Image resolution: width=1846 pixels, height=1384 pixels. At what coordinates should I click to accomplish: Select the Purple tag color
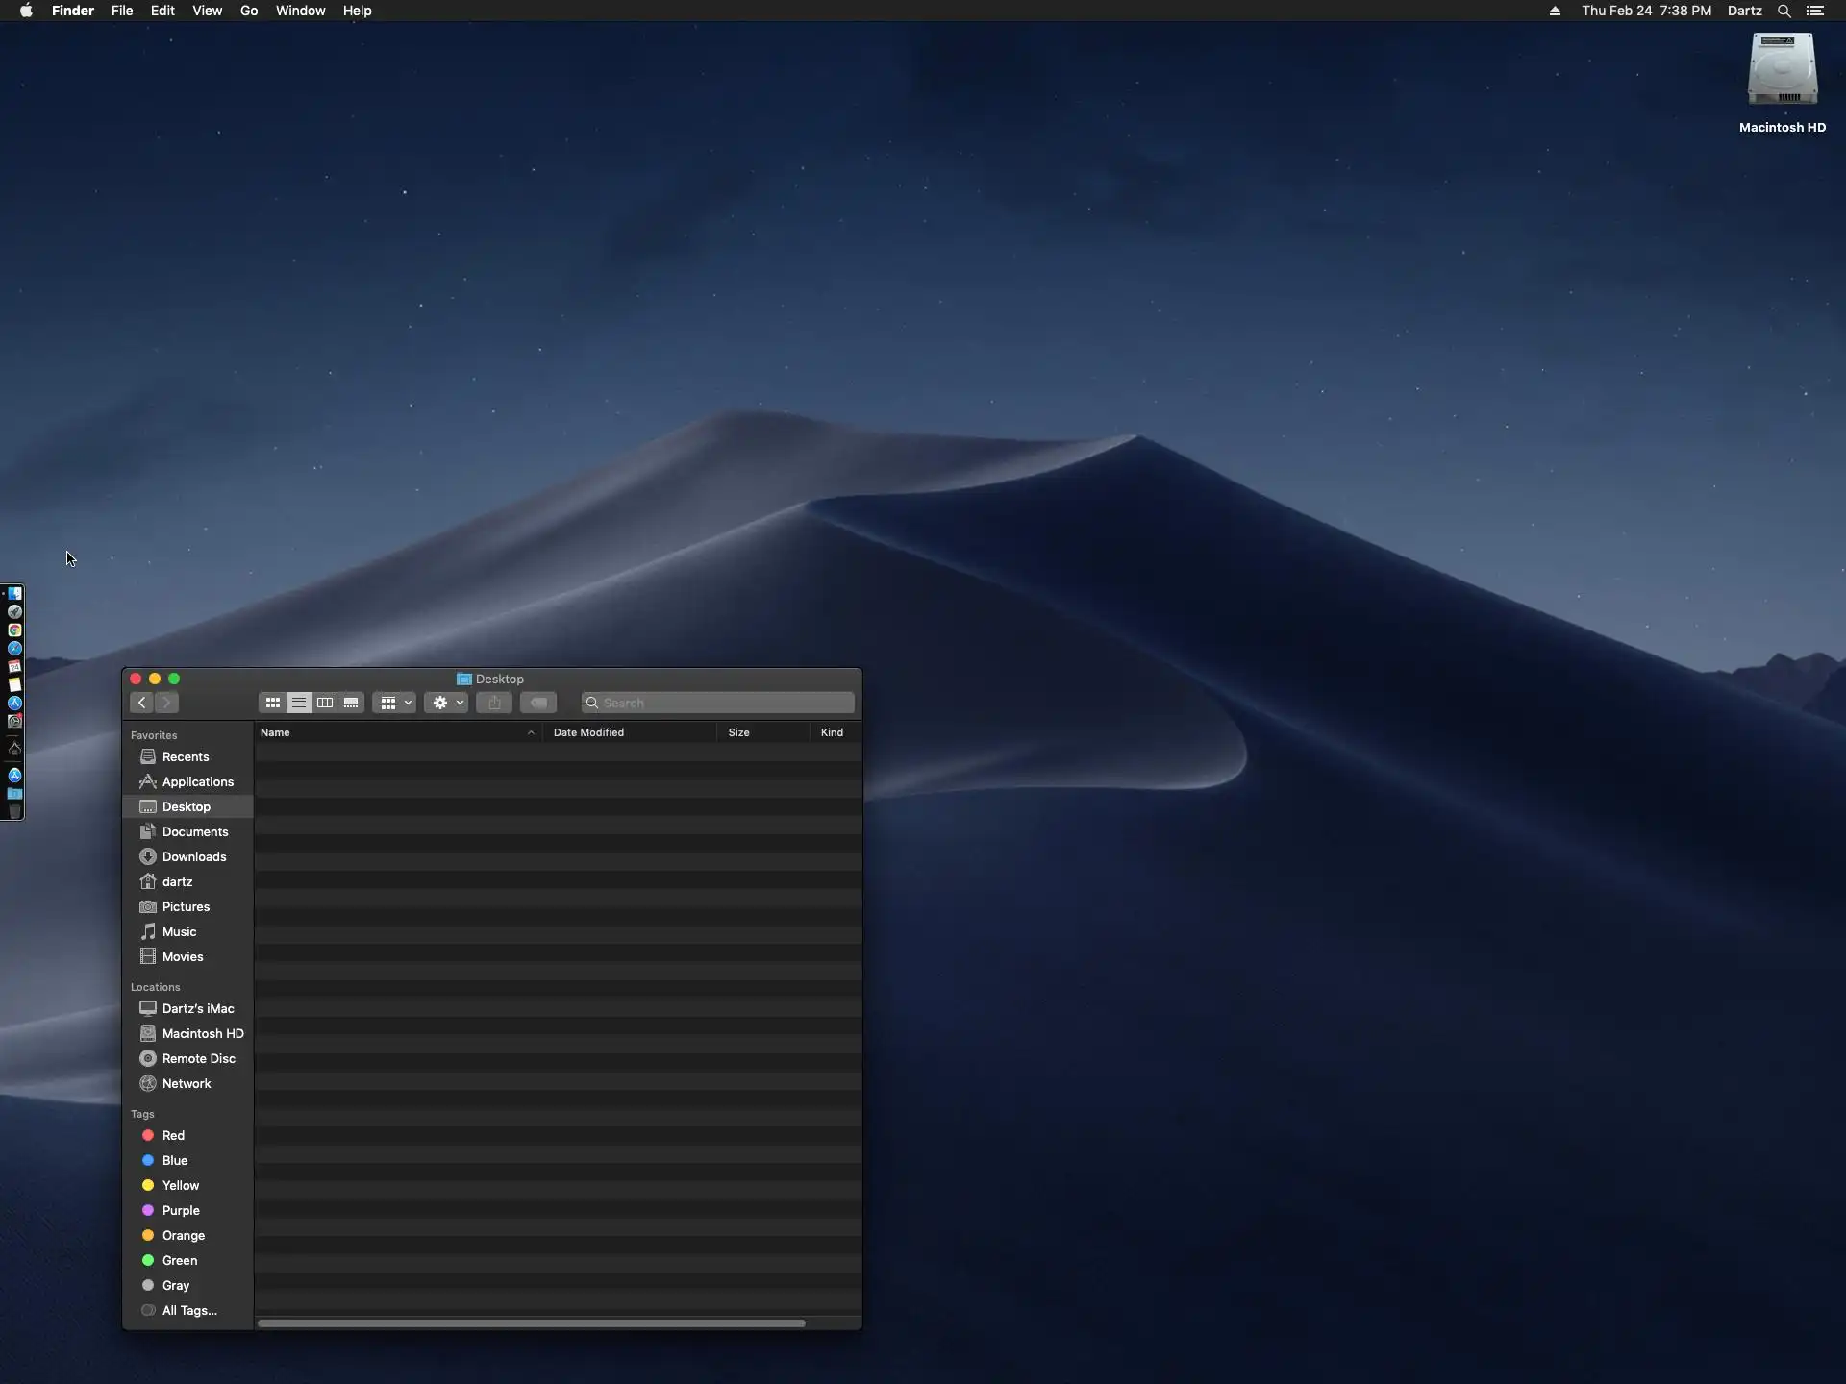pyautogui.click(x=180, y=1210)
